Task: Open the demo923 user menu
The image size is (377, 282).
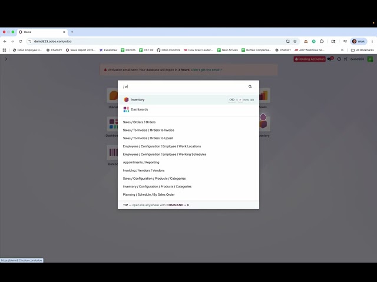Action: click(357, 59)
